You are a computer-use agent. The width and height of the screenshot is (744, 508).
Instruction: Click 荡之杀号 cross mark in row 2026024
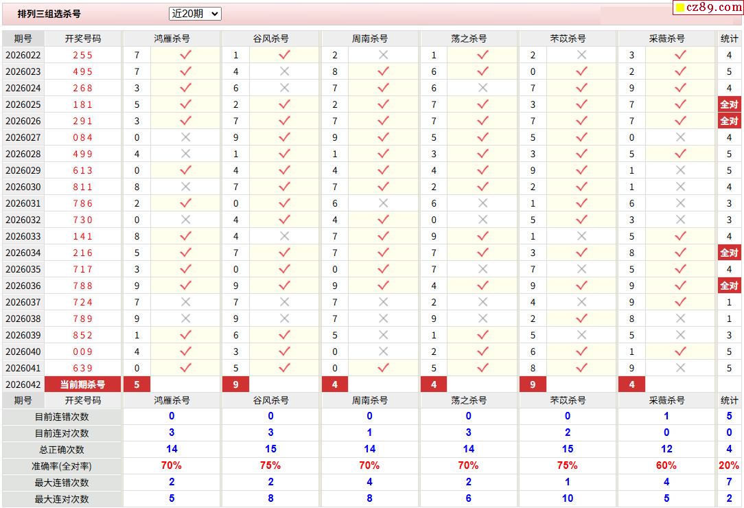[483, 88]
